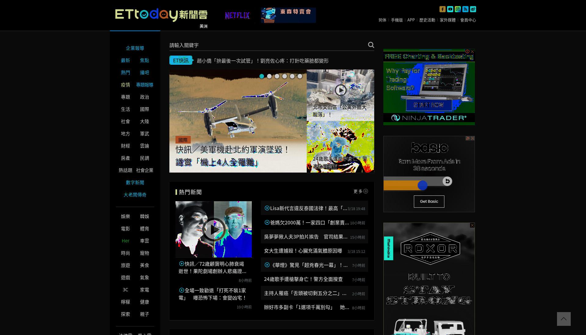Image resolution: width=586 pixels, height=335 pixels.
Task: Switch to 简体 version
Action: 382,20
